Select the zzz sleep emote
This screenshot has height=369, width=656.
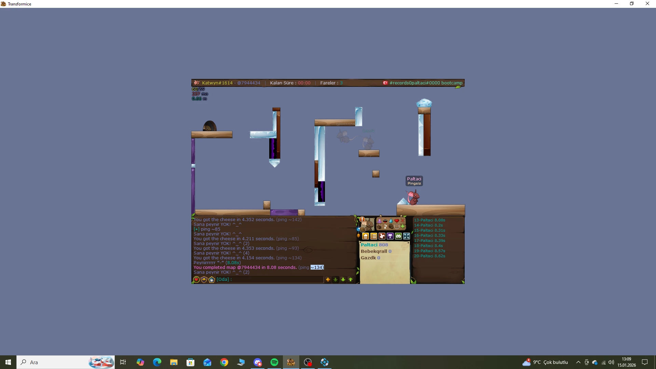[x=385, y=227]
